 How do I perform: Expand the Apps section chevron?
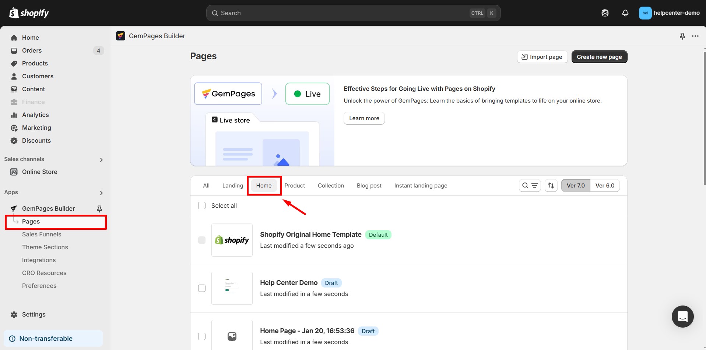(101, 193)
